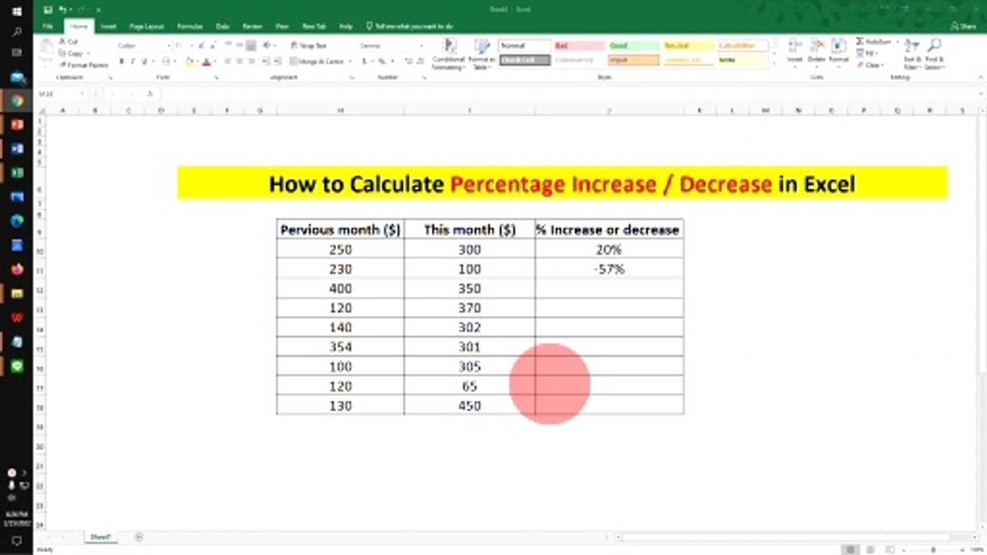987x555 pixels.
Task: Apply the red font color
Action: pyautogui.click(x=206, y=62)
